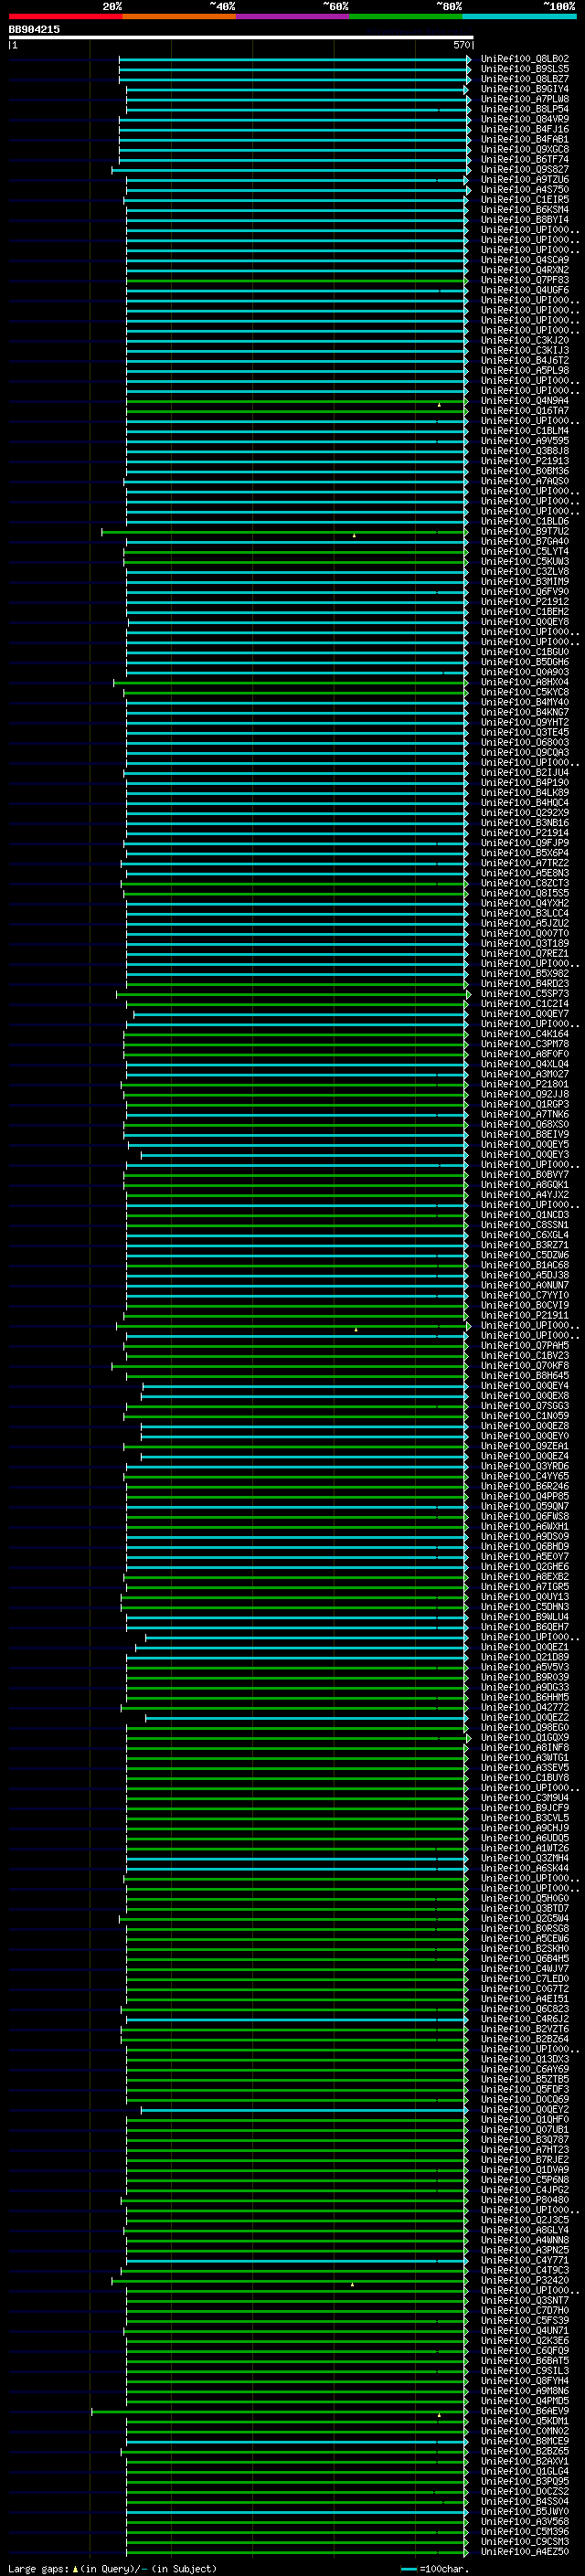Click the green ~80% identity legend segment
Viewport: 585px width, 2576px height.
tap(406, 16)
